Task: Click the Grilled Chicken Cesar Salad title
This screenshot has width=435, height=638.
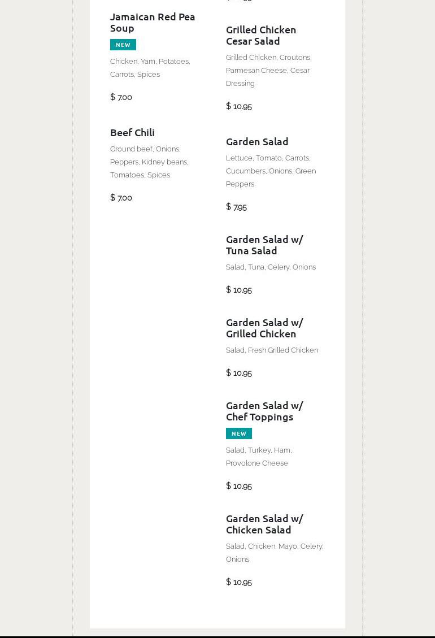Action: click(260, 35)
